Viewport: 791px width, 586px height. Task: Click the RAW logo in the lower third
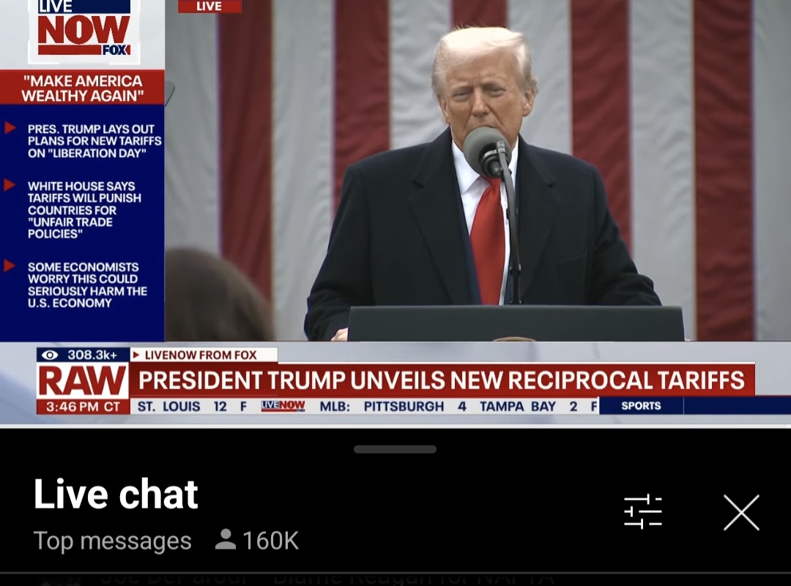(83, 381)
